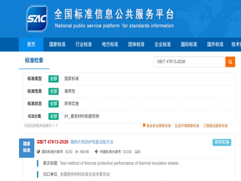Open the GB/T 47613-2026 standard number link
Screen dimensions: 241x181
[52, 142]
